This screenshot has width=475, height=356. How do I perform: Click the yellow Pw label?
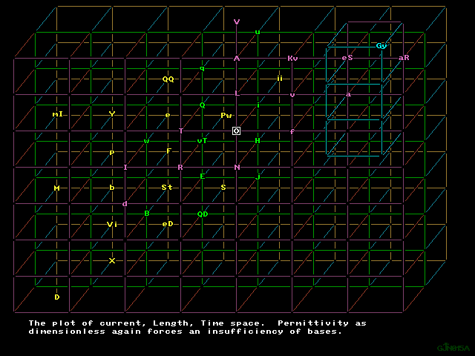(x=226, y=116)
